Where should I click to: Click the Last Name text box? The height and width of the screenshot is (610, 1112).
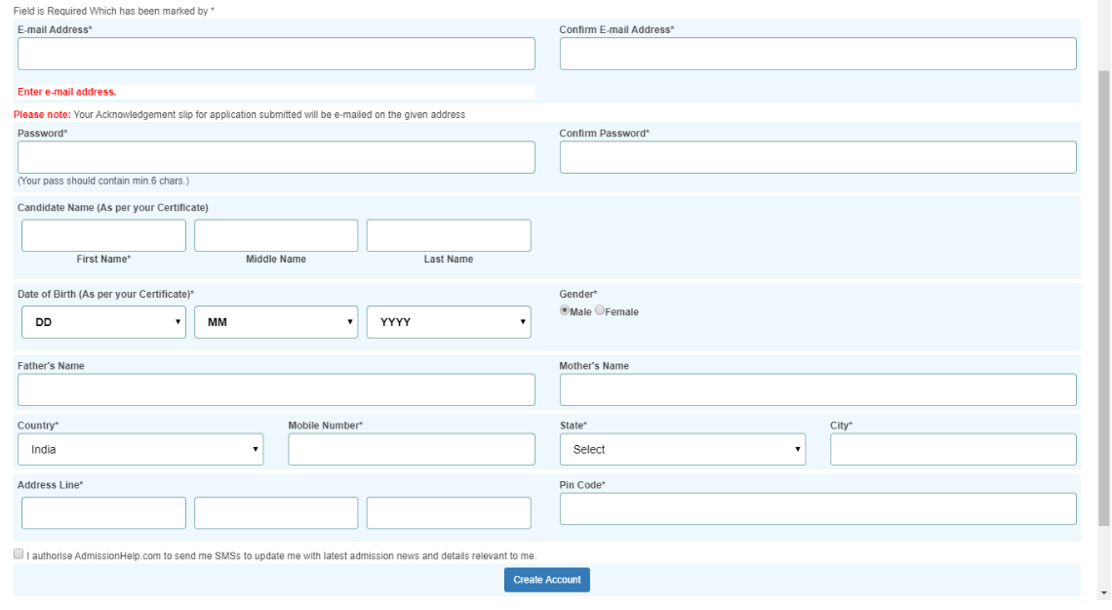pos(449,235)
